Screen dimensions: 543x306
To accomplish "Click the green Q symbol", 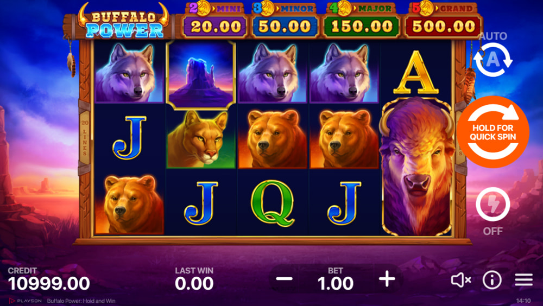I will (x=273, y=203).
